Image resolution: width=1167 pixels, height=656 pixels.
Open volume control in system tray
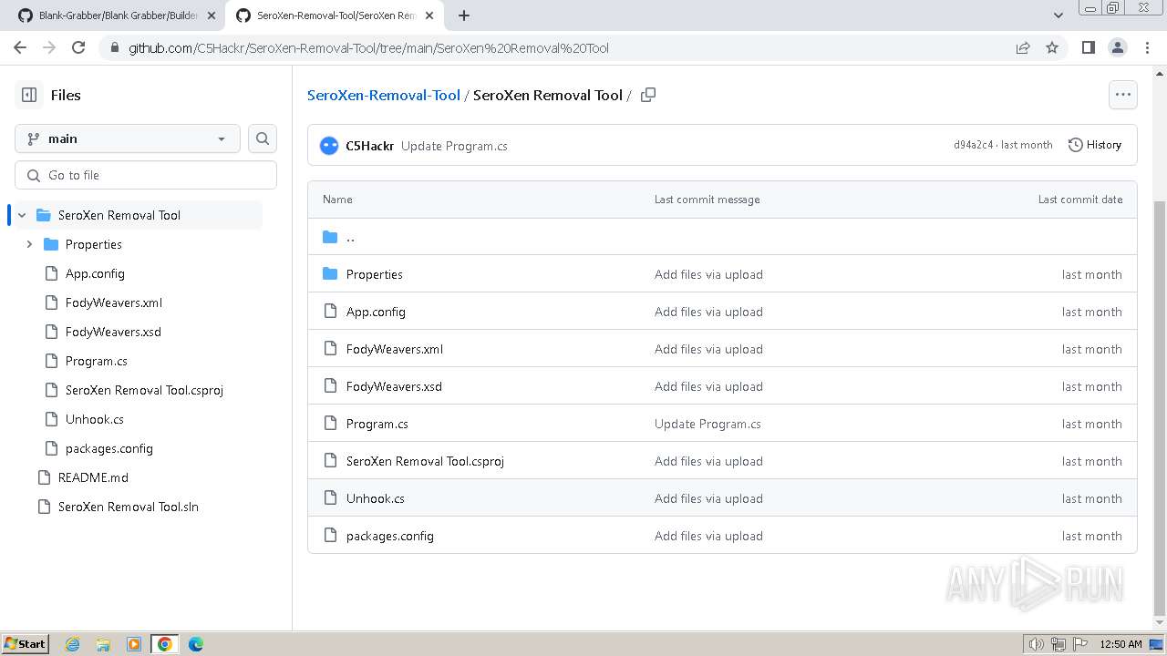(x=1037, y=644)
